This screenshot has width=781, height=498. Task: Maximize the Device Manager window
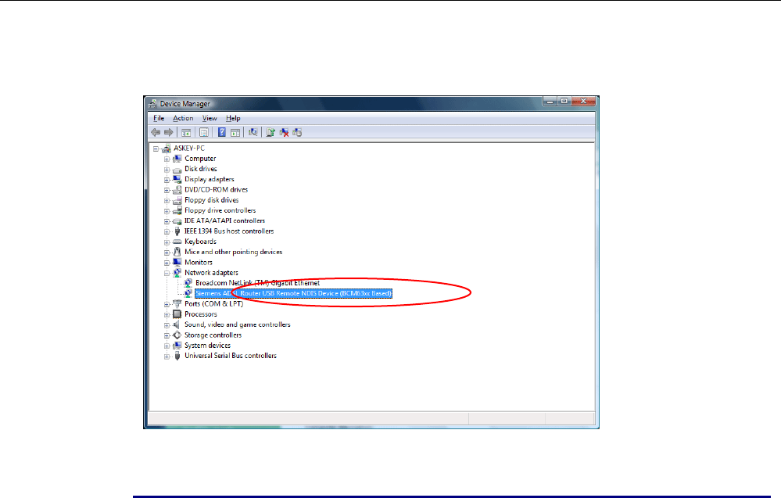(564, 101)
